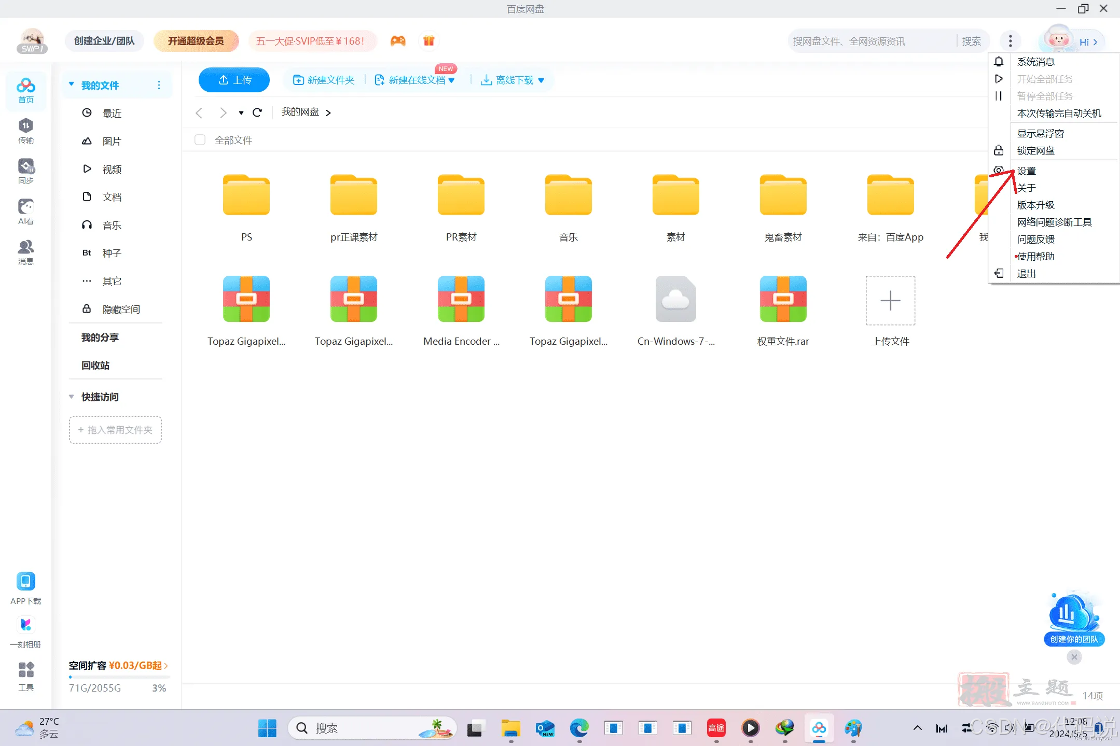
Task: Expand the 离线下载 dropdown arrow
Action: [x=541, y=80]
